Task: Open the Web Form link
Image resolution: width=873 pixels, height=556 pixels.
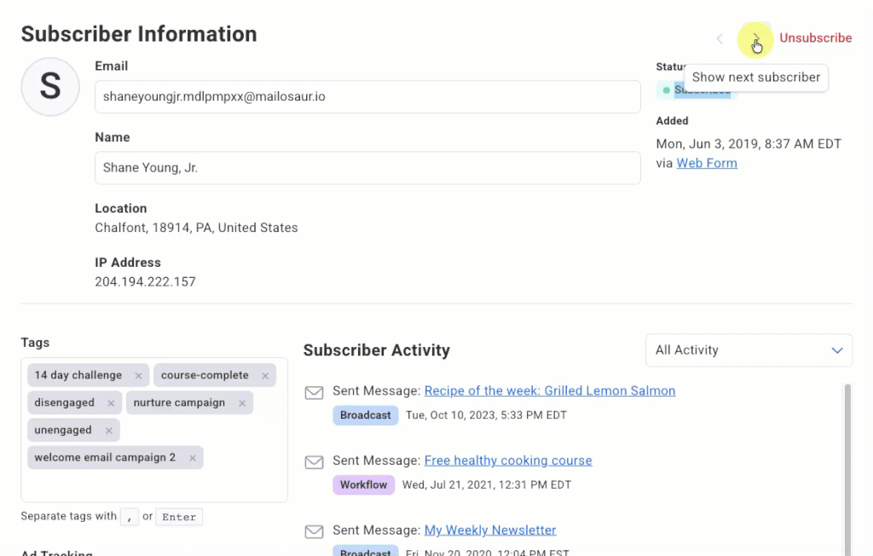Action: click(x=706, y=162)
